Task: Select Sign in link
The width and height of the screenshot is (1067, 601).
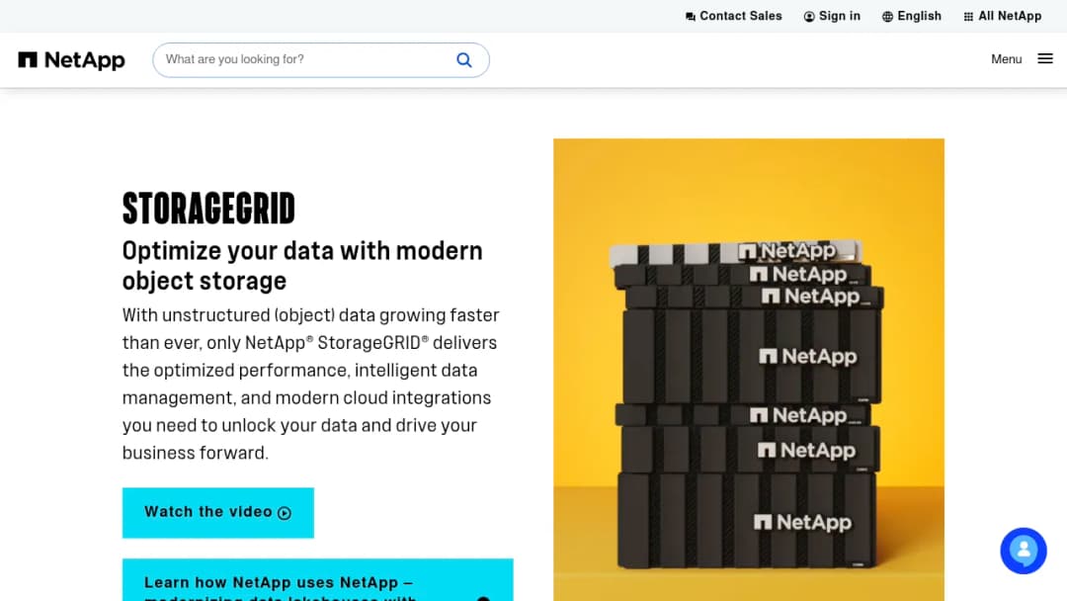Action: pyautogui.click(x=832, y=17)
